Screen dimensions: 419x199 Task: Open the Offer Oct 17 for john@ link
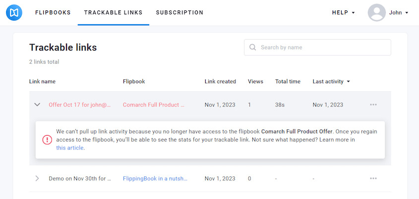[80, 105]
